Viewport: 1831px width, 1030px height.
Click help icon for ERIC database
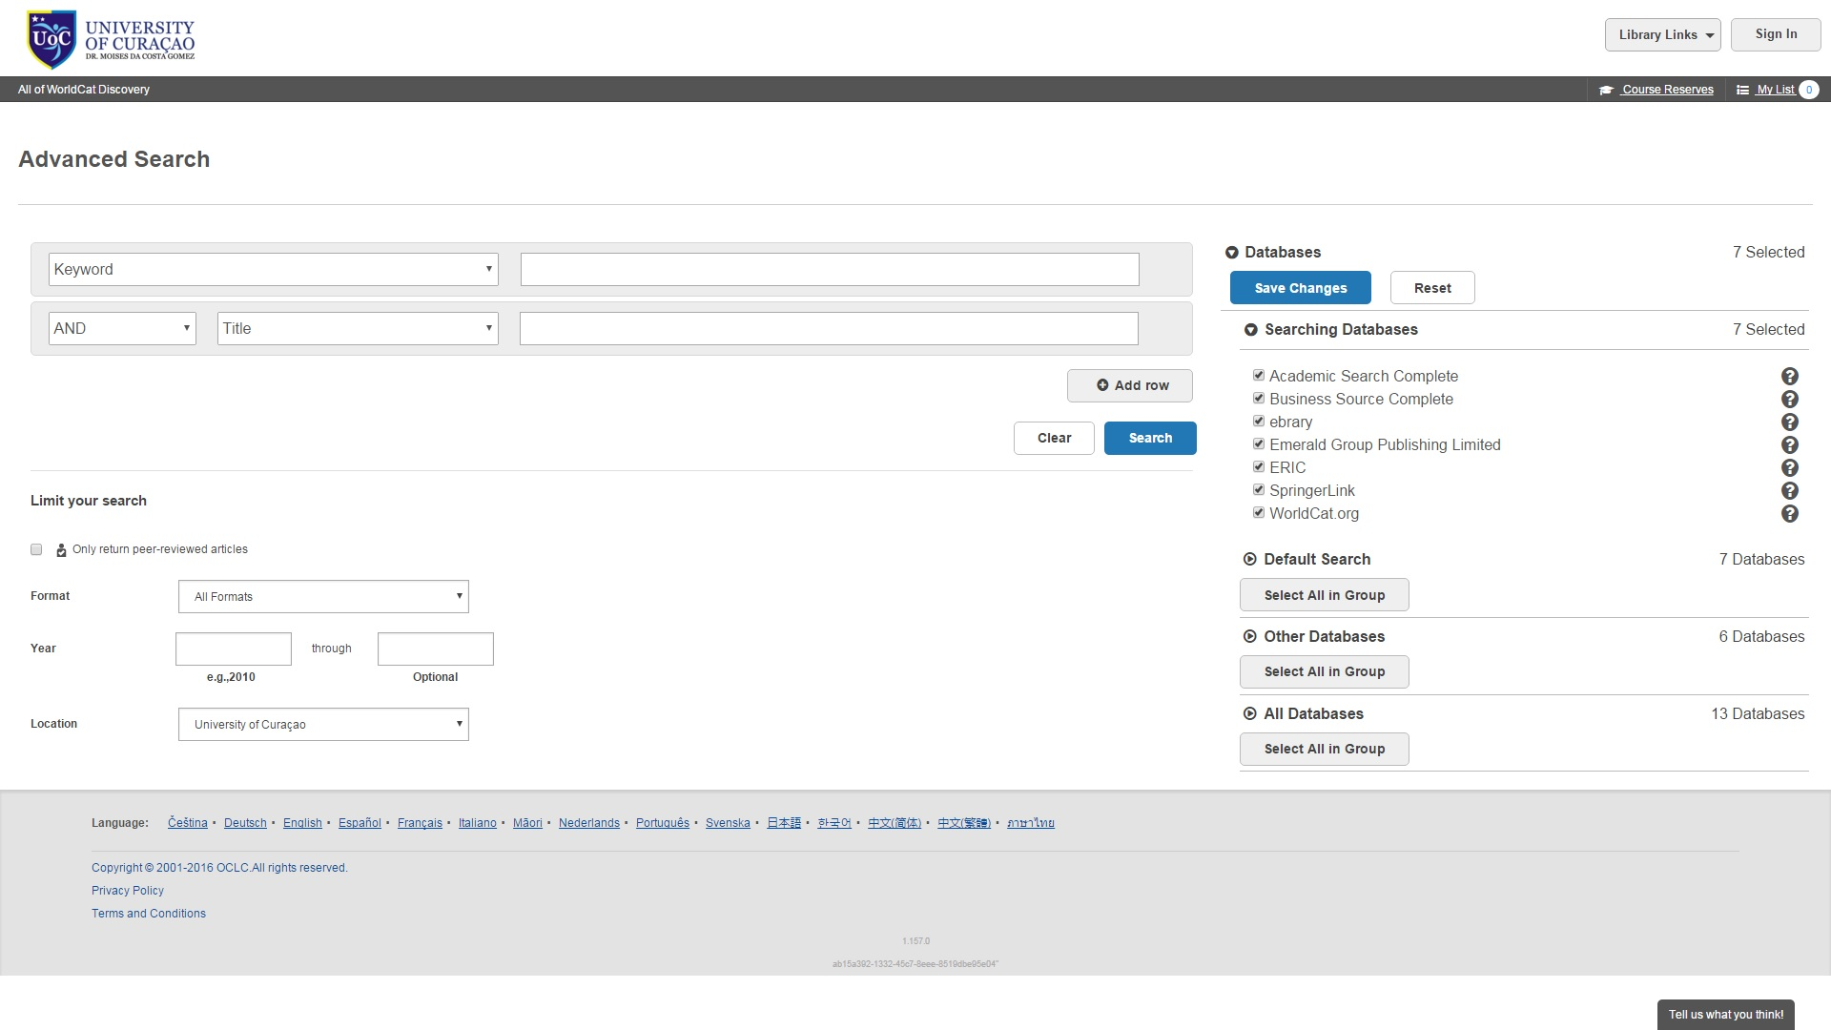(1790, 468)
